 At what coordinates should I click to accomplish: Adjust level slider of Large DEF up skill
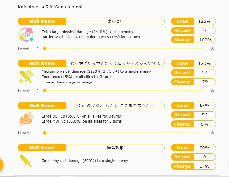45,133
